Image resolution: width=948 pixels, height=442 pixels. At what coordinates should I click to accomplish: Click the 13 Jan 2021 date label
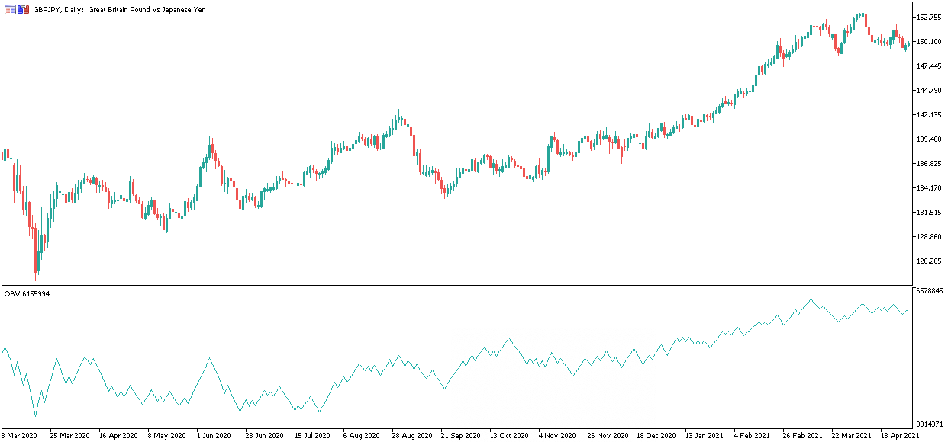[705, 436]
